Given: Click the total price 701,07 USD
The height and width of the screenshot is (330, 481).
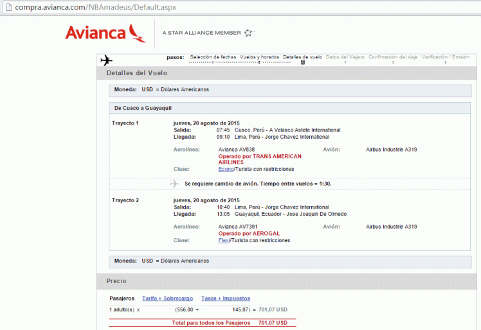Looking at the screenshot, I should 273,322.
